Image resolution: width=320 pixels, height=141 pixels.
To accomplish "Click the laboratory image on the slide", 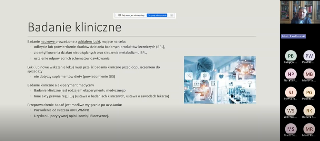I will (x=220, y=80).
